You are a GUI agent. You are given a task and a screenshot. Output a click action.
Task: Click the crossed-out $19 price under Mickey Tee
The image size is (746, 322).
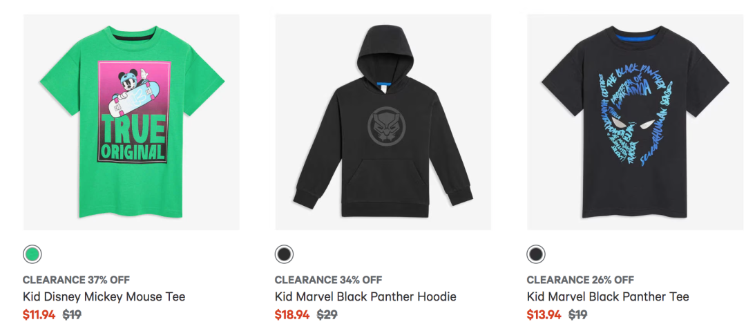tap(73, 314)
